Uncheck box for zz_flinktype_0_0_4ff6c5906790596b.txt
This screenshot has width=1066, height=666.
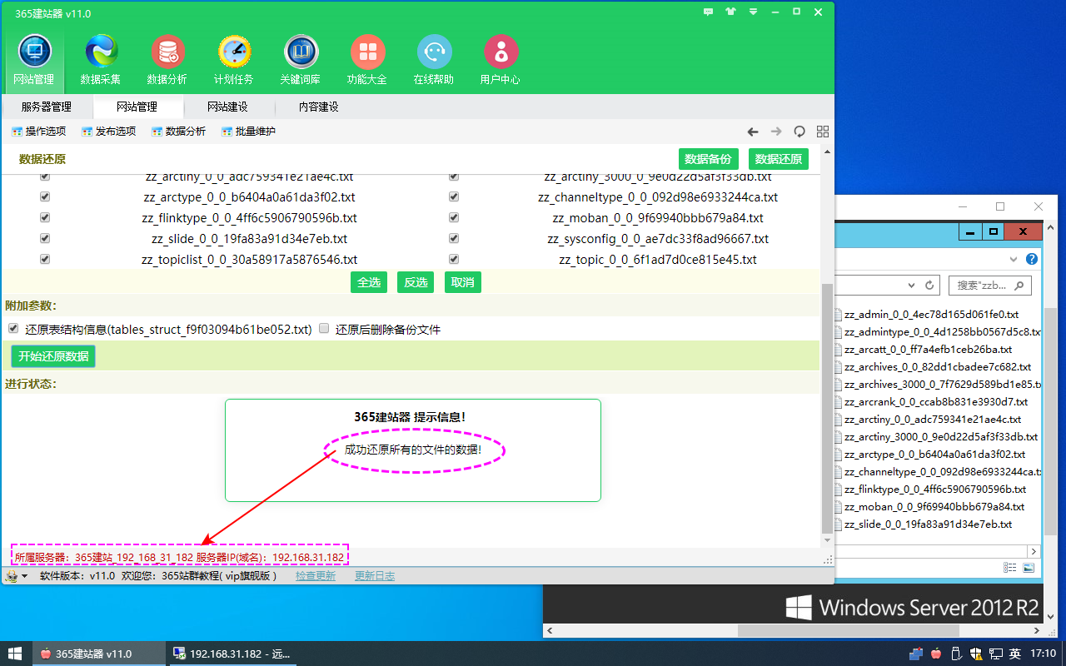click(x=45, y=217)
